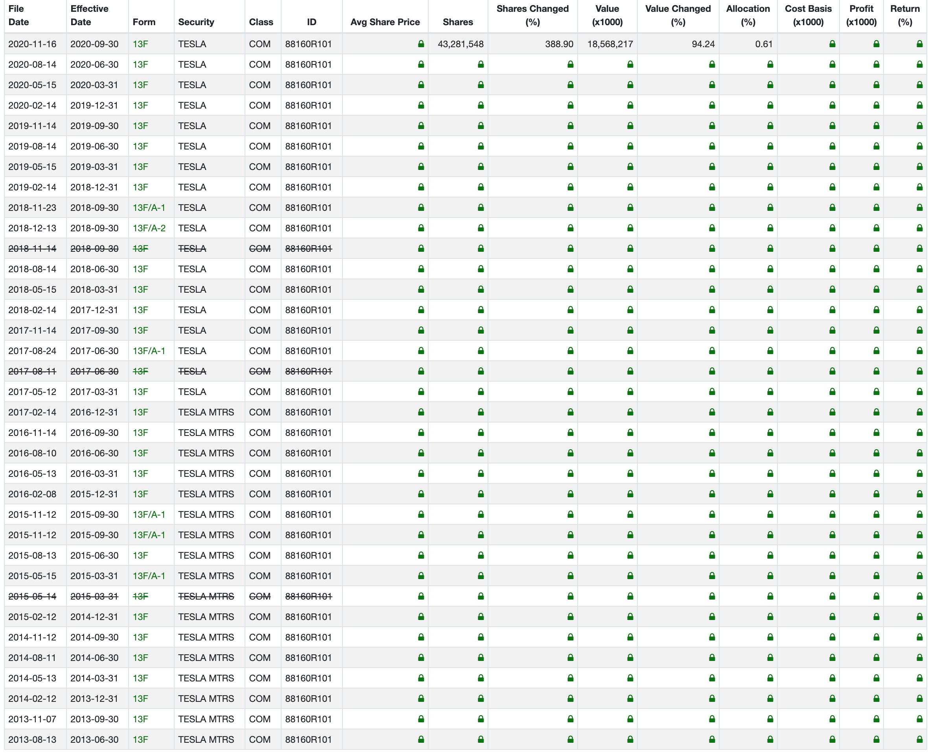The width and height of the screenshot is (928, 753).
Task: Click the Value lock icon in the struck-through 2018-11-14 row
Action: pos(630,249)
